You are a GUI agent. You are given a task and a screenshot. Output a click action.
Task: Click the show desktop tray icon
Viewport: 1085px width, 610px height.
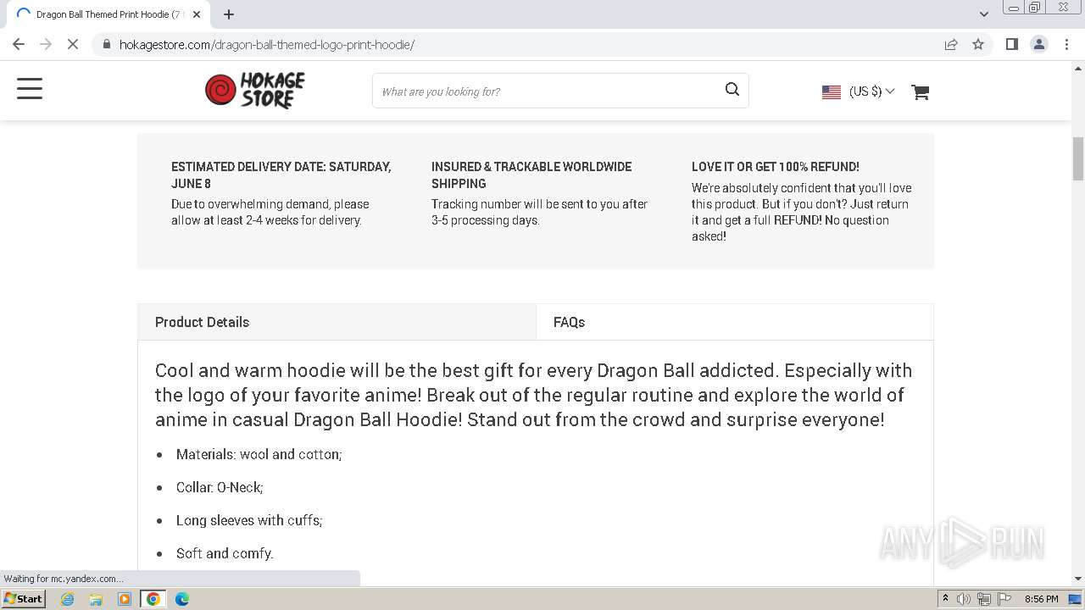pos(1075,599)
